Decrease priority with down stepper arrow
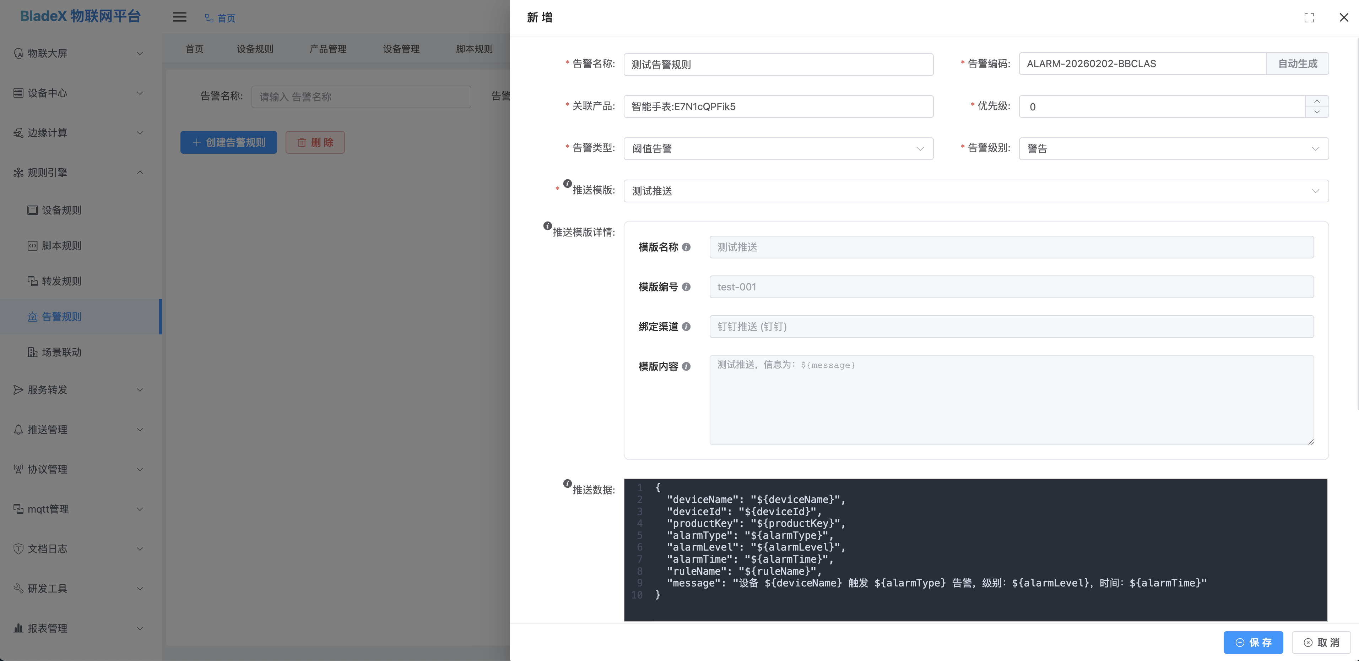Image resolution: width=1359 pixels, height=661 pixels. [1317, 112]
